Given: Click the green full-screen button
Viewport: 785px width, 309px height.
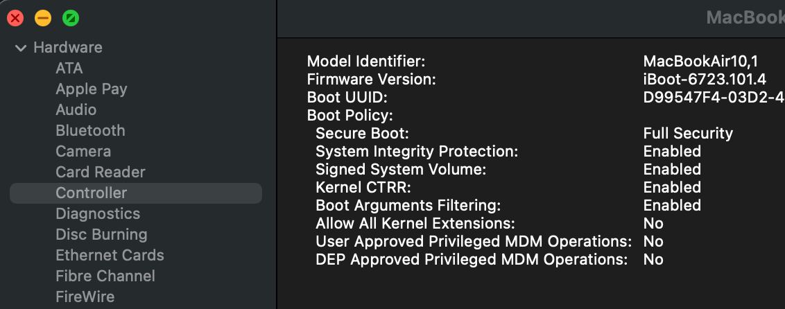Looking at the screenshot, I should pyautogui.click(x=71, y=19).
